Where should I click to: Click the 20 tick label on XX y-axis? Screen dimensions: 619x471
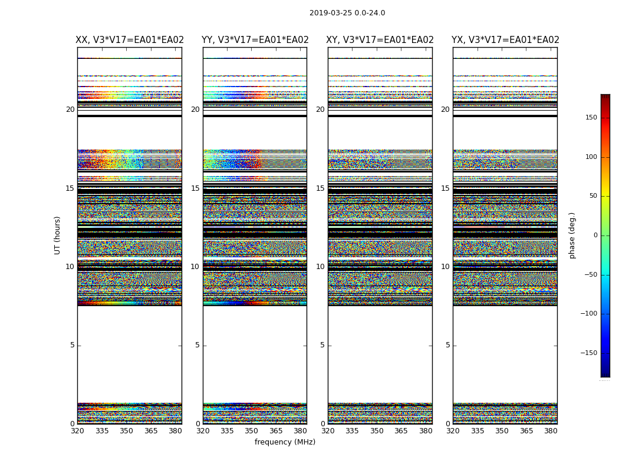click(70, 110)
